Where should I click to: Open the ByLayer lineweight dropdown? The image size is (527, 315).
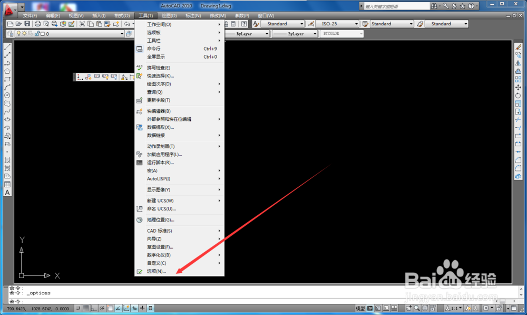[295, 34]
